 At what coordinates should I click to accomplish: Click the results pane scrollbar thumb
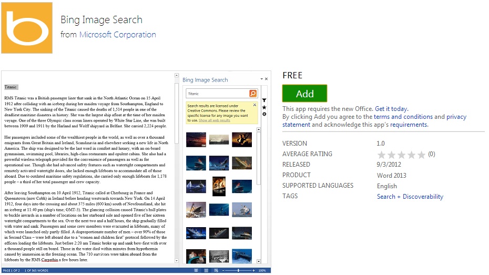259,158
